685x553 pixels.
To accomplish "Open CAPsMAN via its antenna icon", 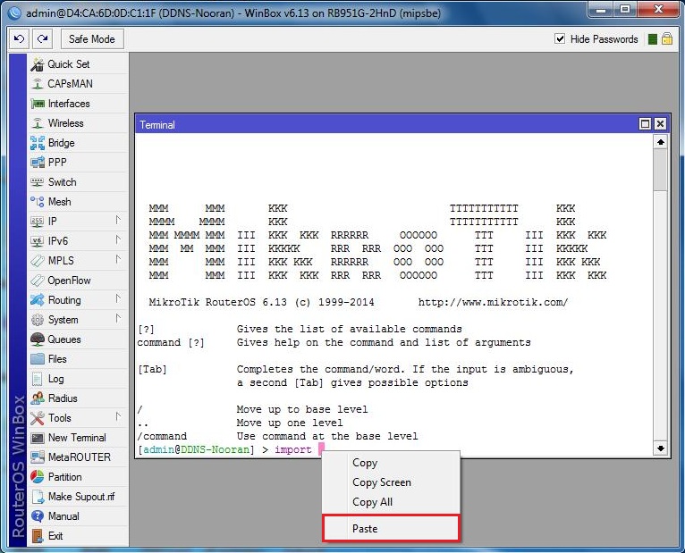I will (x=38, y=84).
